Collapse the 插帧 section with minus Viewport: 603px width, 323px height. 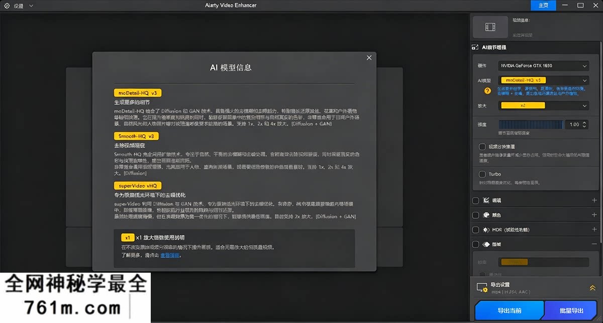(594, 244)
